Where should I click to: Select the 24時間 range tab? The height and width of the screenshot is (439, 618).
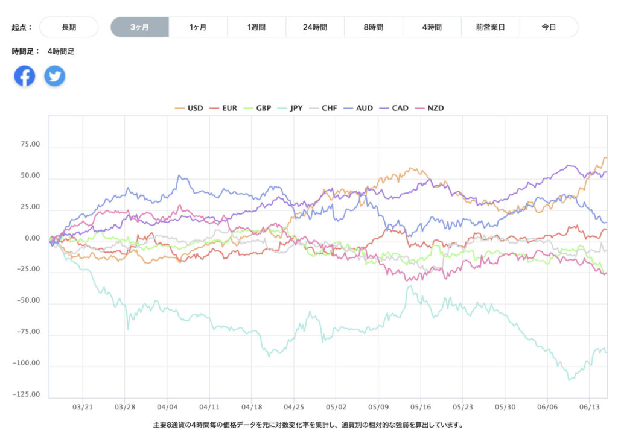point(315,27)
